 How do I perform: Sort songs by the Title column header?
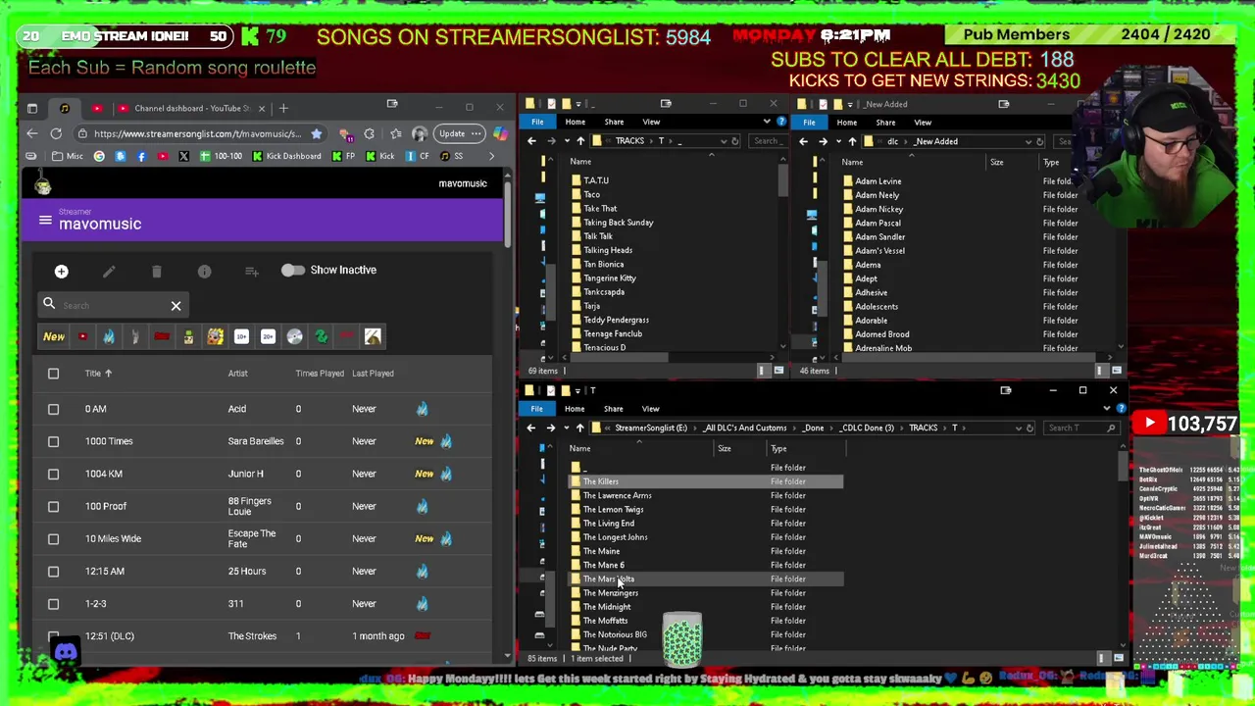coord(98,374)
